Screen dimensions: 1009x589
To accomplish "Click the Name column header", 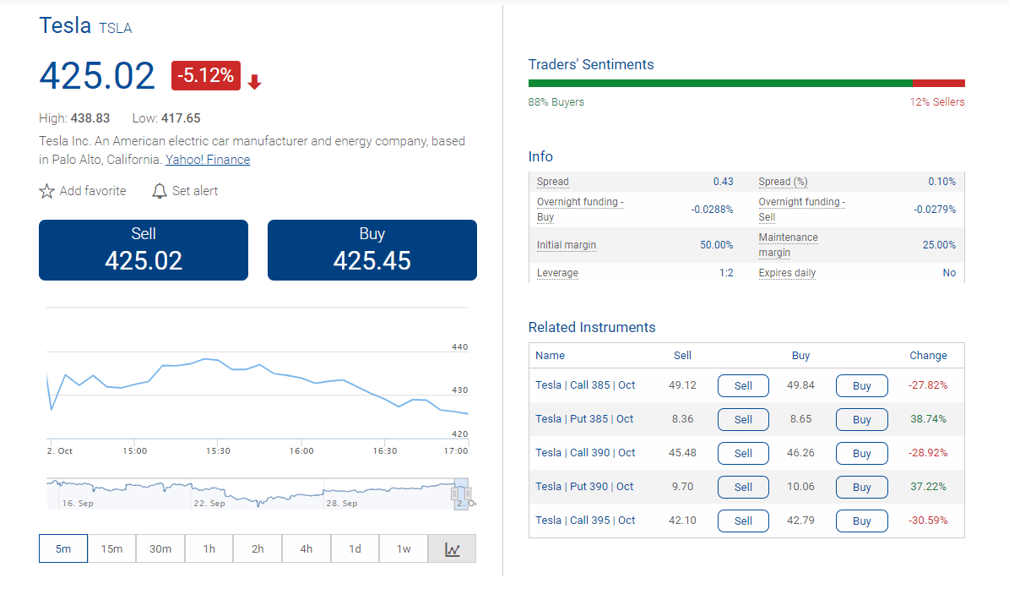I will tap(551, 355).
